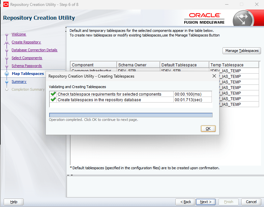Click the 00:00.100(ms) duration cell
264x207 pixels.
(192, 94)
